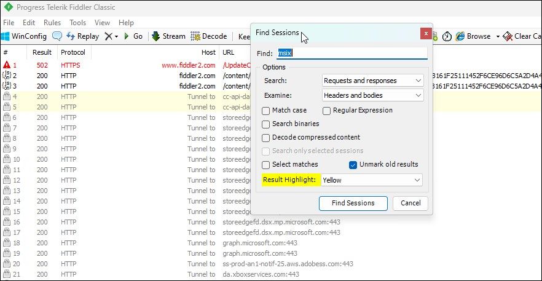This screenshot has width=542, height=281.
Task: Uncheck Unmark old results
Action: click(353, 165)
